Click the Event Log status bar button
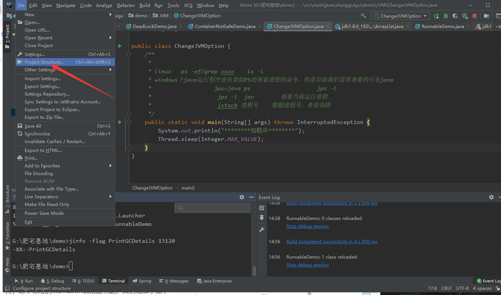Image resolution: width=501 pixels, height=295 pixels. (x=488, y=281)
